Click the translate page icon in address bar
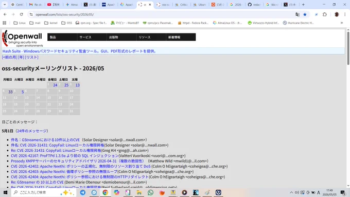This screenshot has width=350, height=197. 297,14
